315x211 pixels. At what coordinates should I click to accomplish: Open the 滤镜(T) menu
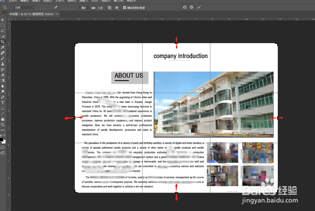coord(83,1)
